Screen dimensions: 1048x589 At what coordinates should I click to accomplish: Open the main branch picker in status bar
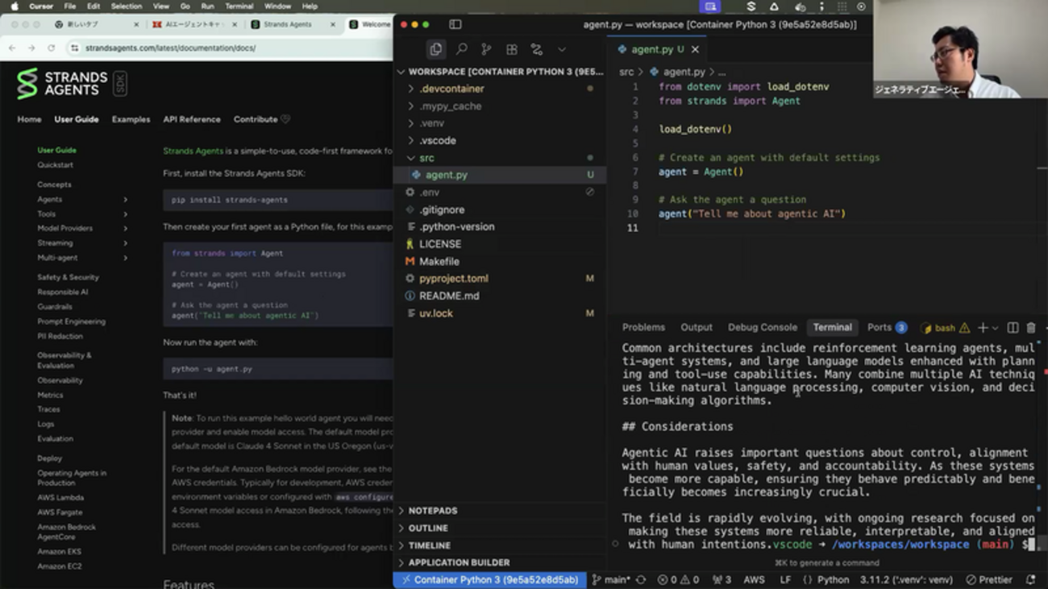(x=612, y=580)
